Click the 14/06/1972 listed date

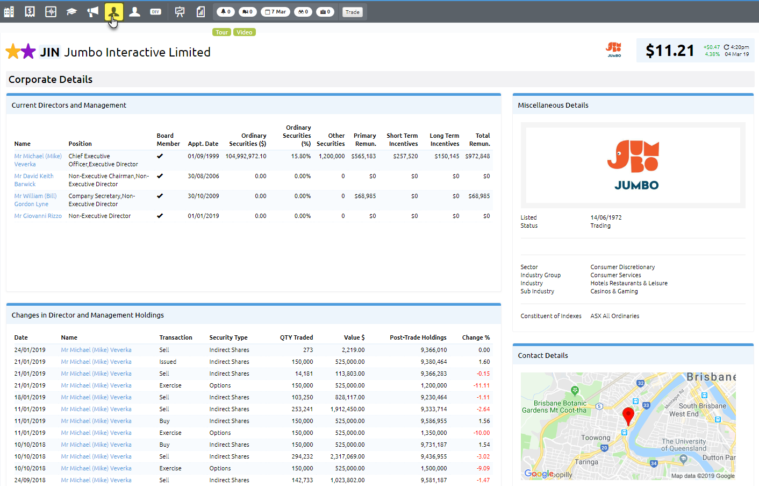coord(606,217)
